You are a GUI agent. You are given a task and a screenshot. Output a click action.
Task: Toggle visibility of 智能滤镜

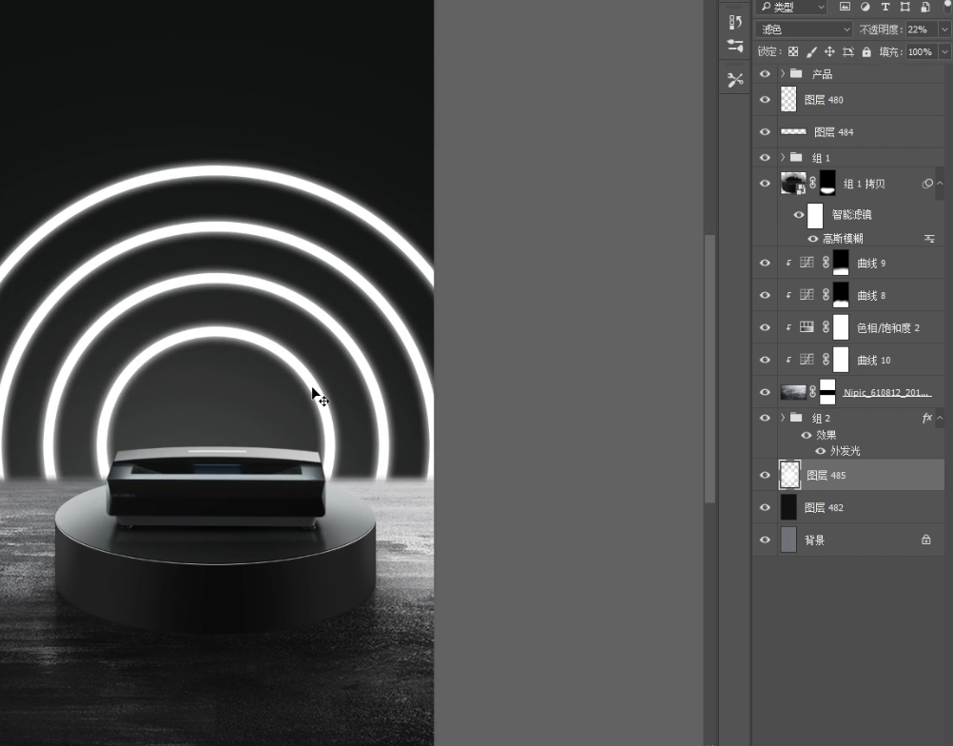coord(799,215)
